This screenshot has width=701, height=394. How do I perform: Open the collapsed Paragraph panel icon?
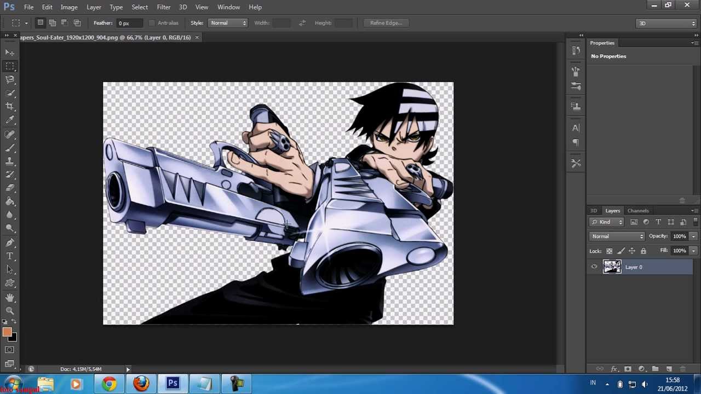point(576,142)
